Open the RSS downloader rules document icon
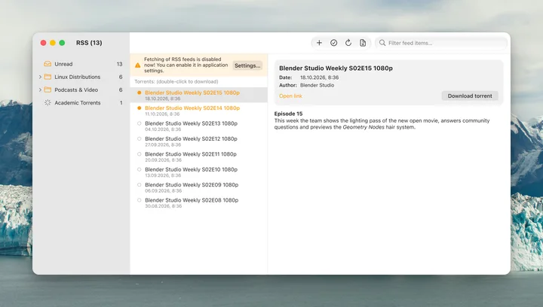 click(x=363, y=43)
